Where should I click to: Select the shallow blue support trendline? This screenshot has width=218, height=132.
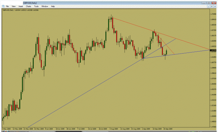coord(176,54)
